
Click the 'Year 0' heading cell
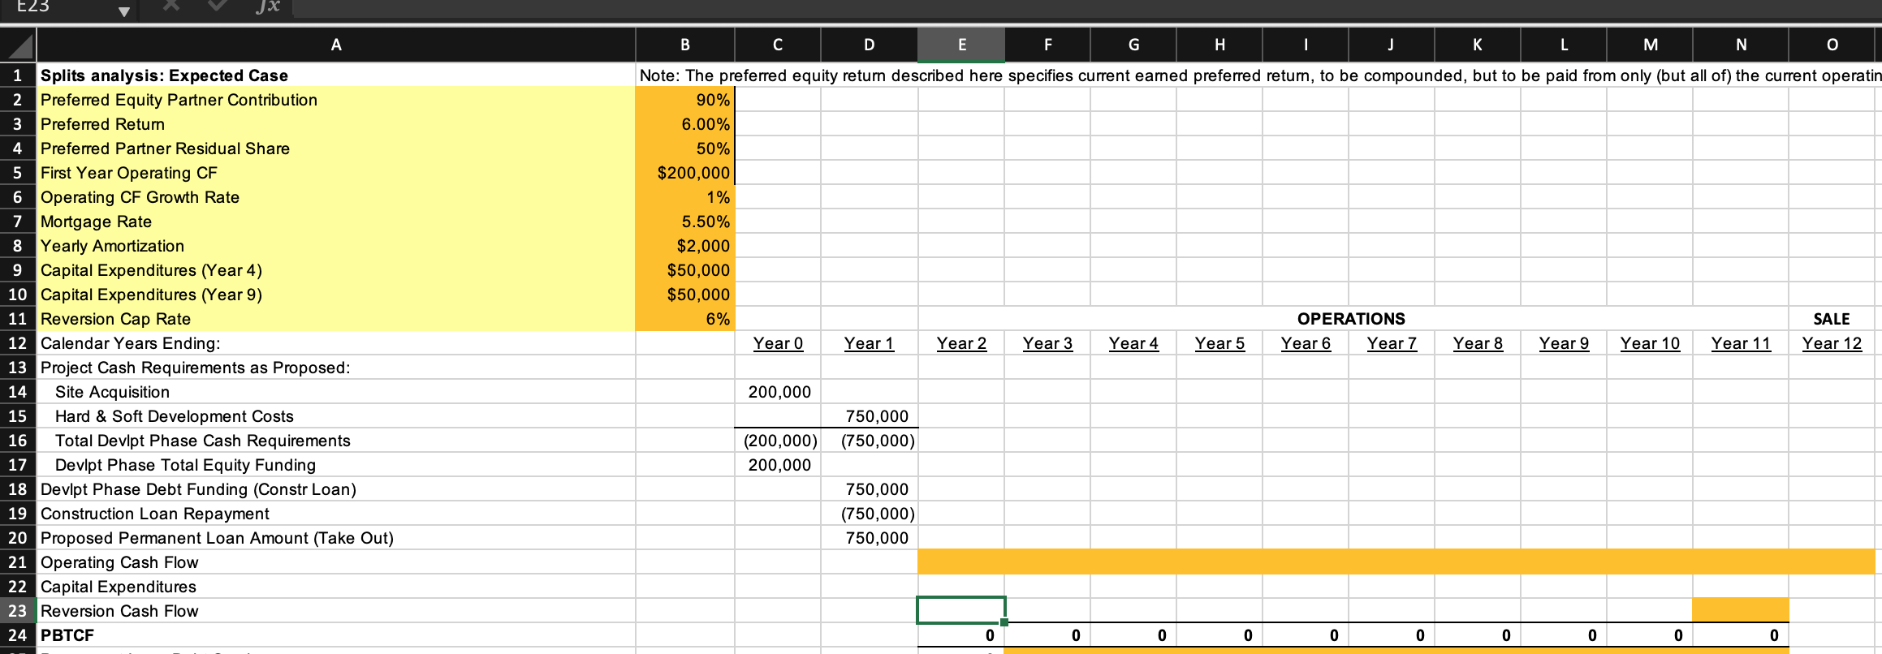pyautogui.click(x=778, y=343)
